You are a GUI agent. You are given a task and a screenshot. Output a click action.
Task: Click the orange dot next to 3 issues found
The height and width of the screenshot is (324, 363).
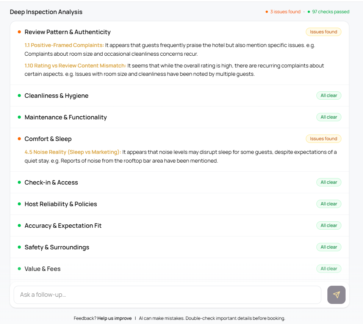[267, 12]
